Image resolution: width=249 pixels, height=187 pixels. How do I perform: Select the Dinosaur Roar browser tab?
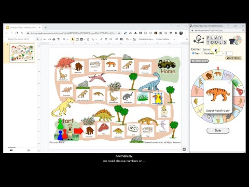point(23,28)
